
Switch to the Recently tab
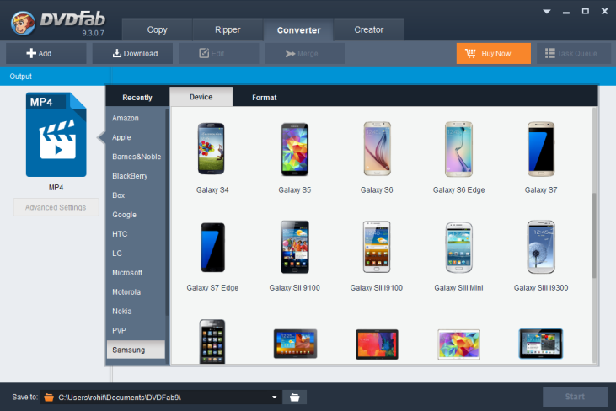[137, 98]
